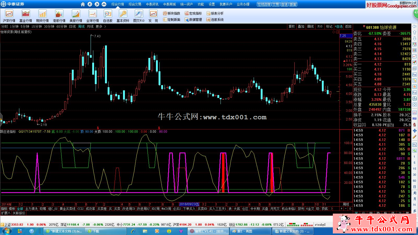
Task: Go to home via house icon
Action: click(83, 4)
